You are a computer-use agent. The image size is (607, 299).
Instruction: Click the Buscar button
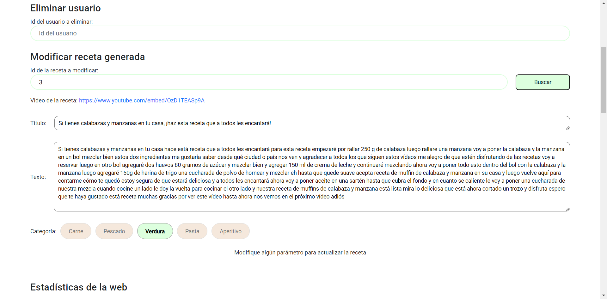coord(543,82)
